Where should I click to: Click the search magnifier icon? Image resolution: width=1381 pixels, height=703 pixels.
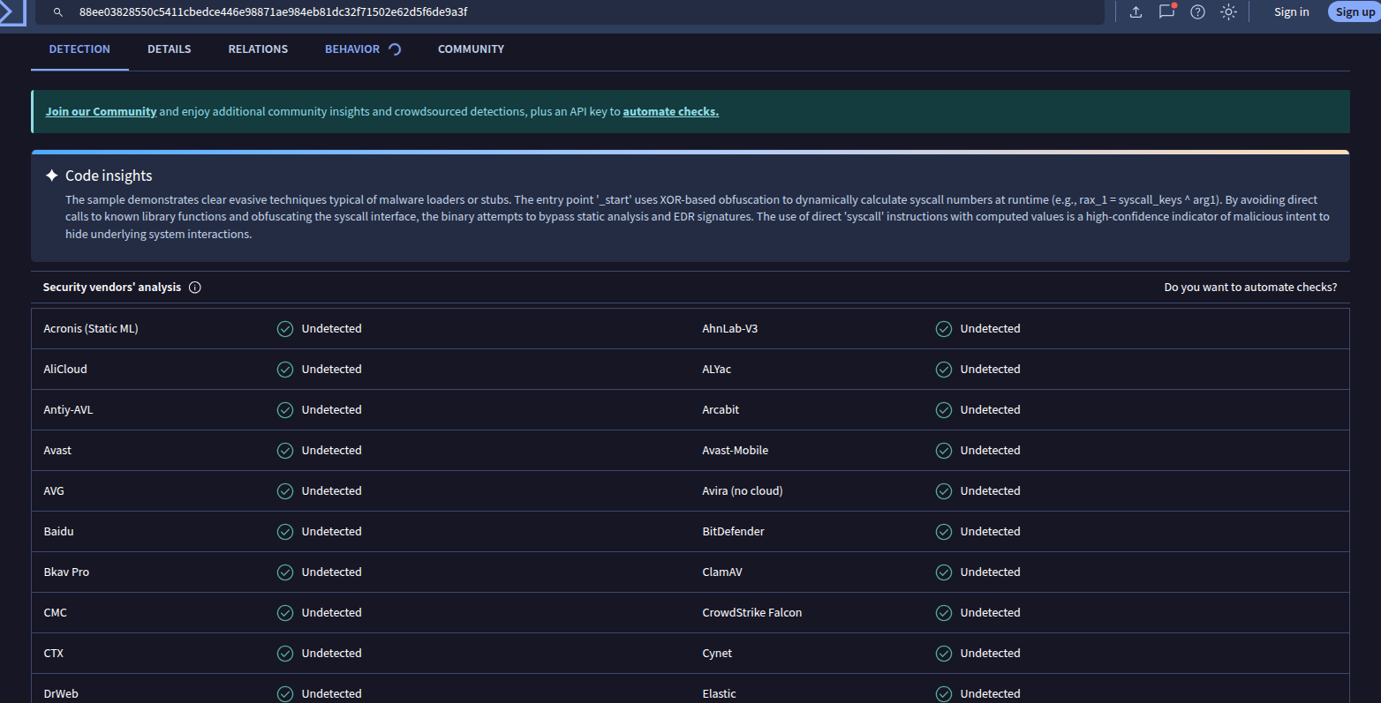pos(57,11)
